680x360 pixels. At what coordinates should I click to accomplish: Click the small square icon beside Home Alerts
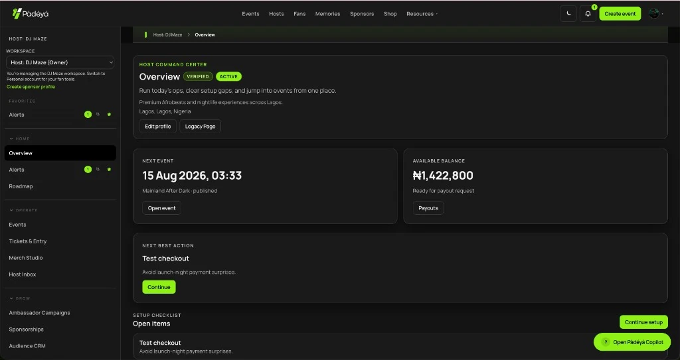point(98,169)
